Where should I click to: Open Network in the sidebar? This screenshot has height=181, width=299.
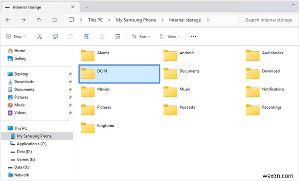(18, 175)
